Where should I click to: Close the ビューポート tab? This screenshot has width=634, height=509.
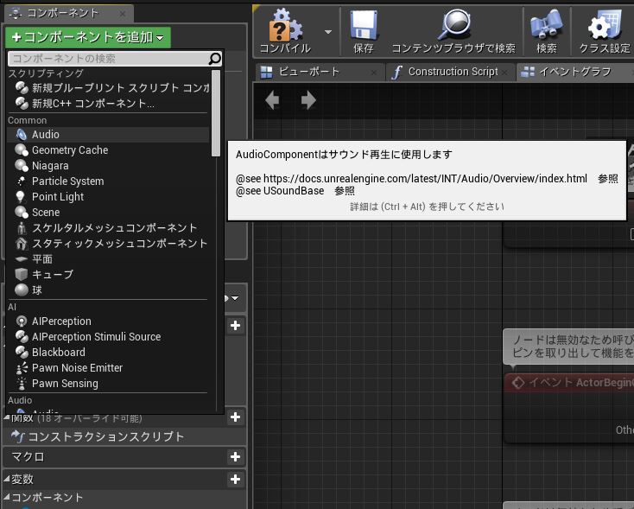coord(374,73)
